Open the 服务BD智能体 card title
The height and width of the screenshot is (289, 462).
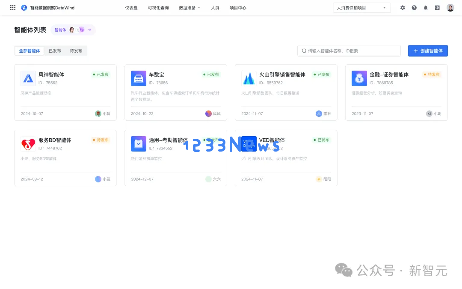coord(55,140)
